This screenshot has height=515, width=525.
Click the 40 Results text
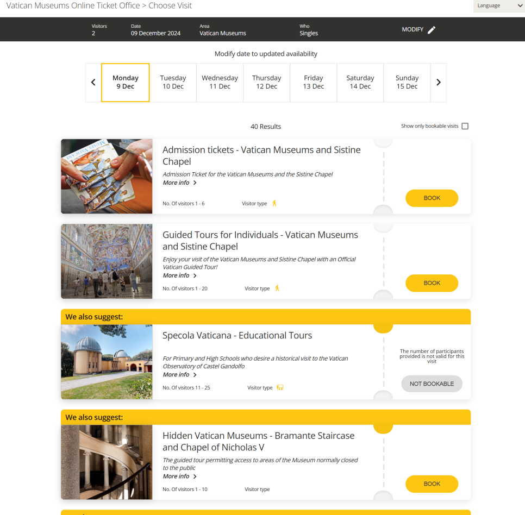[266, 127]
